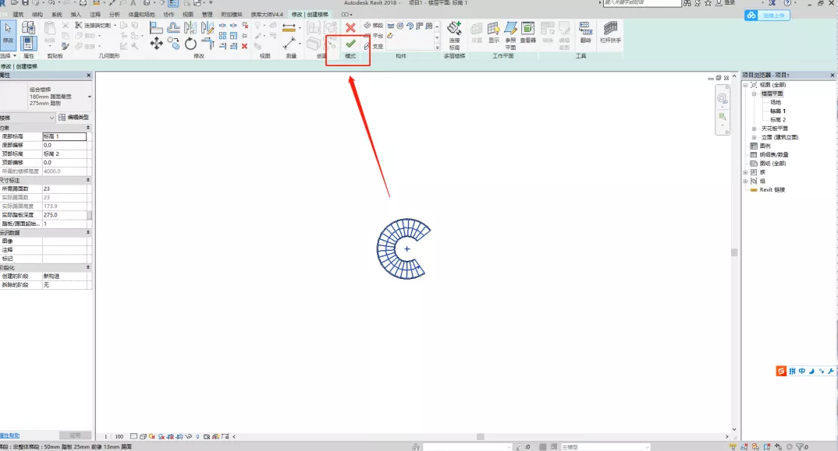Image resolution: width=838 pixels, height=451 pixels.
Task: Click the 所需踢面数 value field 23
Action: [x=64, y=189]
